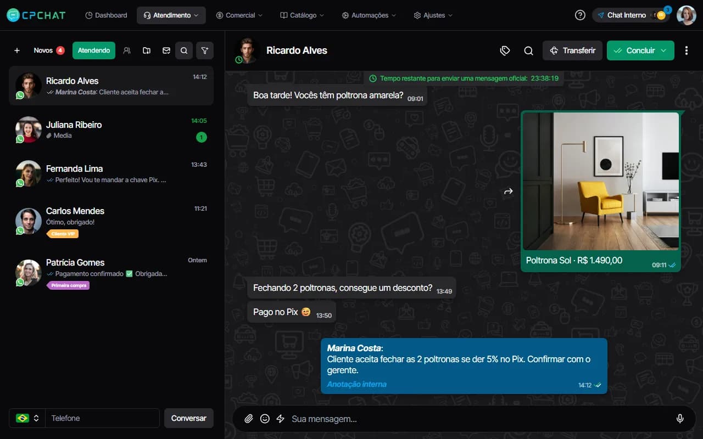Open Patrícia Gomes' conversation

click(x=111, y=273)
